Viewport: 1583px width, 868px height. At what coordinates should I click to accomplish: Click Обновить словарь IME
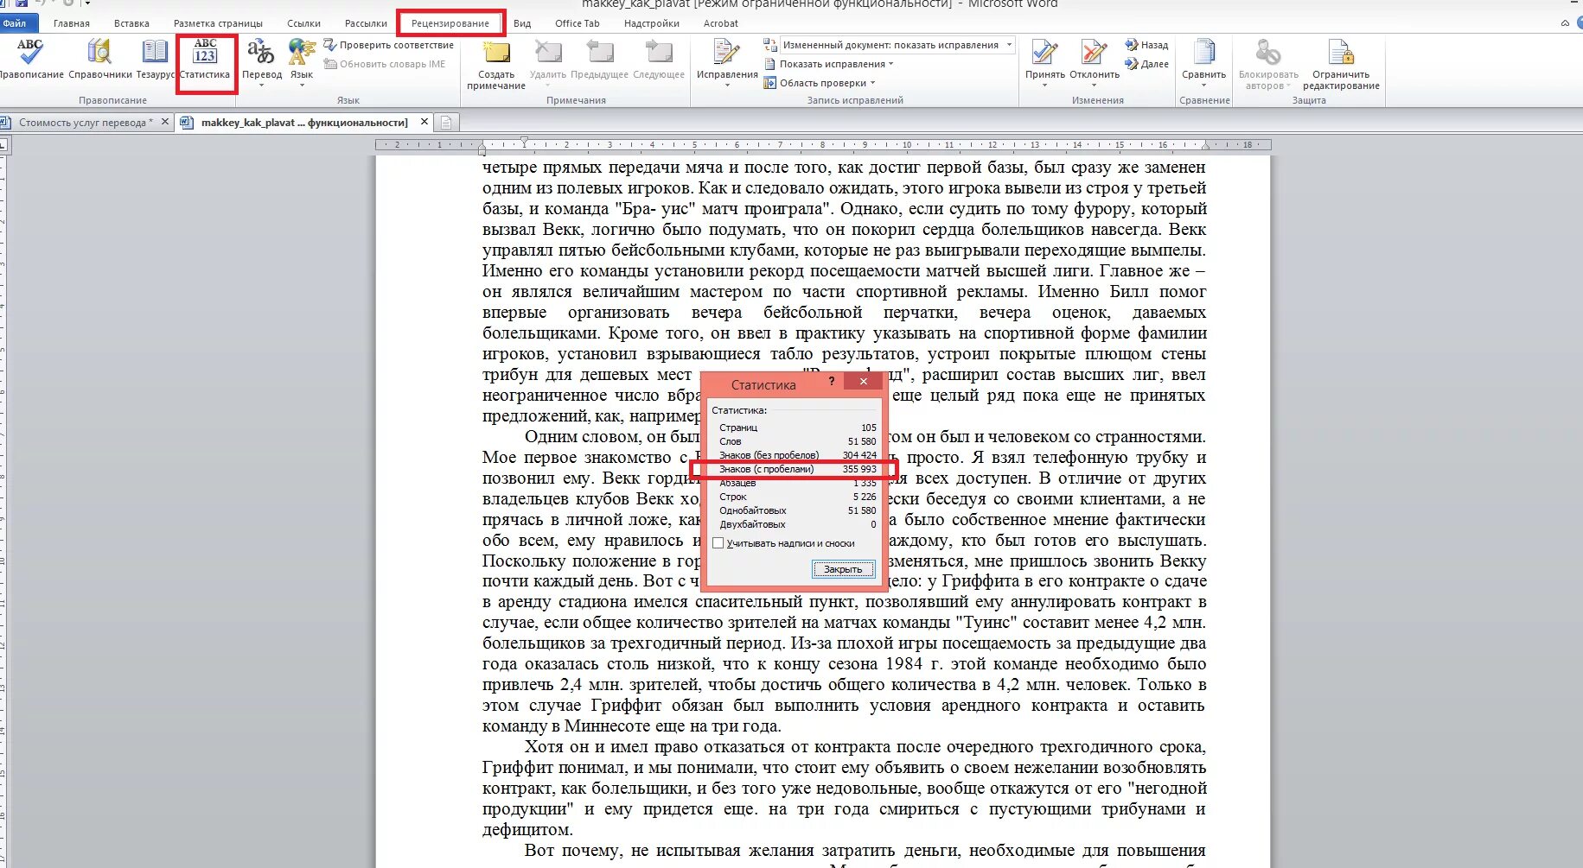click(385, 64)
